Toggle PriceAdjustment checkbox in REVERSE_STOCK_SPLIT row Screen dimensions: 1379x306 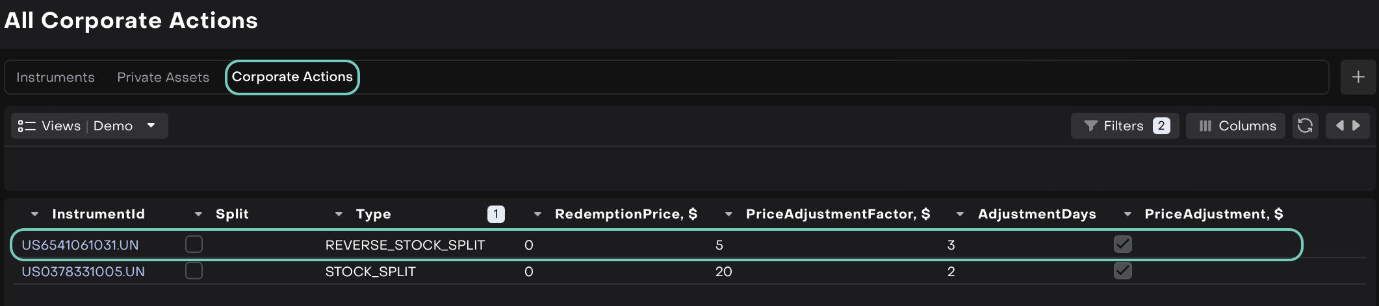pyautogui.click(x=1122, y=244)
